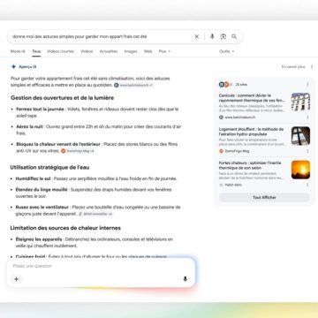This screenshot has height=318, width=318.
Task: Click the microphone in the Posez une question box
Action: click(185, 279)
